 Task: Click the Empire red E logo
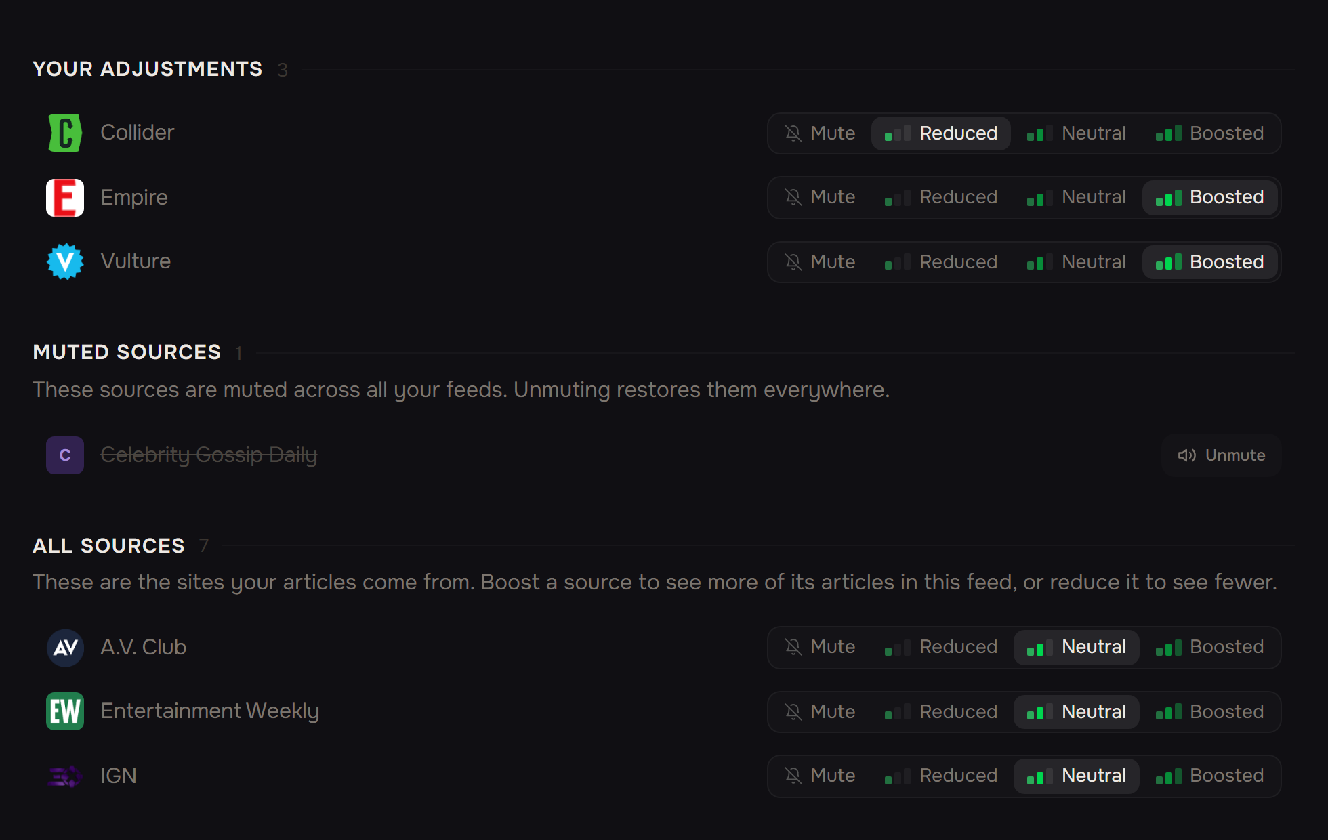click(65, 198)
